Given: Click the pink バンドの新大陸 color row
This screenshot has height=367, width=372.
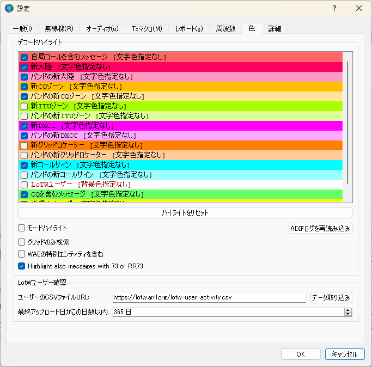Looking at the screenshot, I should coord(181,77).
